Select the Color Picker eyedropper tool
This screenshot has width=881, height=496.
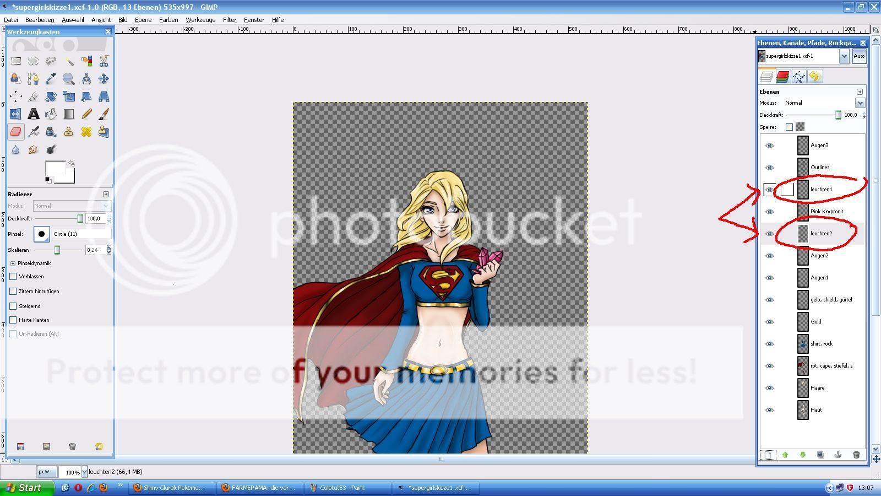51,79
